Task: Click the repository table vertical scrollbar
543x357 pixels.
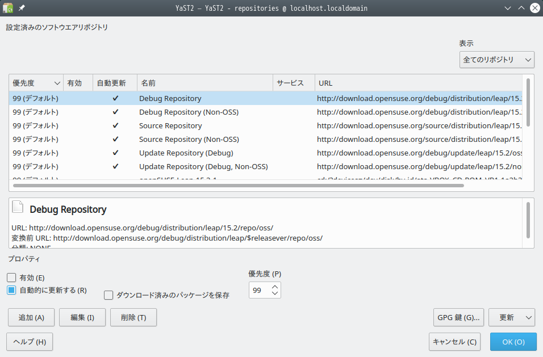Action: click(528, 102)
